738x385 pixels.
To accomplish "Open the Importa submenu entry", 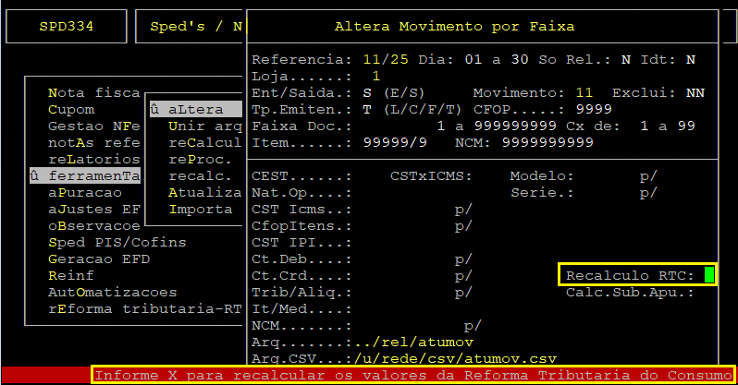I will [x=200, y=210].
